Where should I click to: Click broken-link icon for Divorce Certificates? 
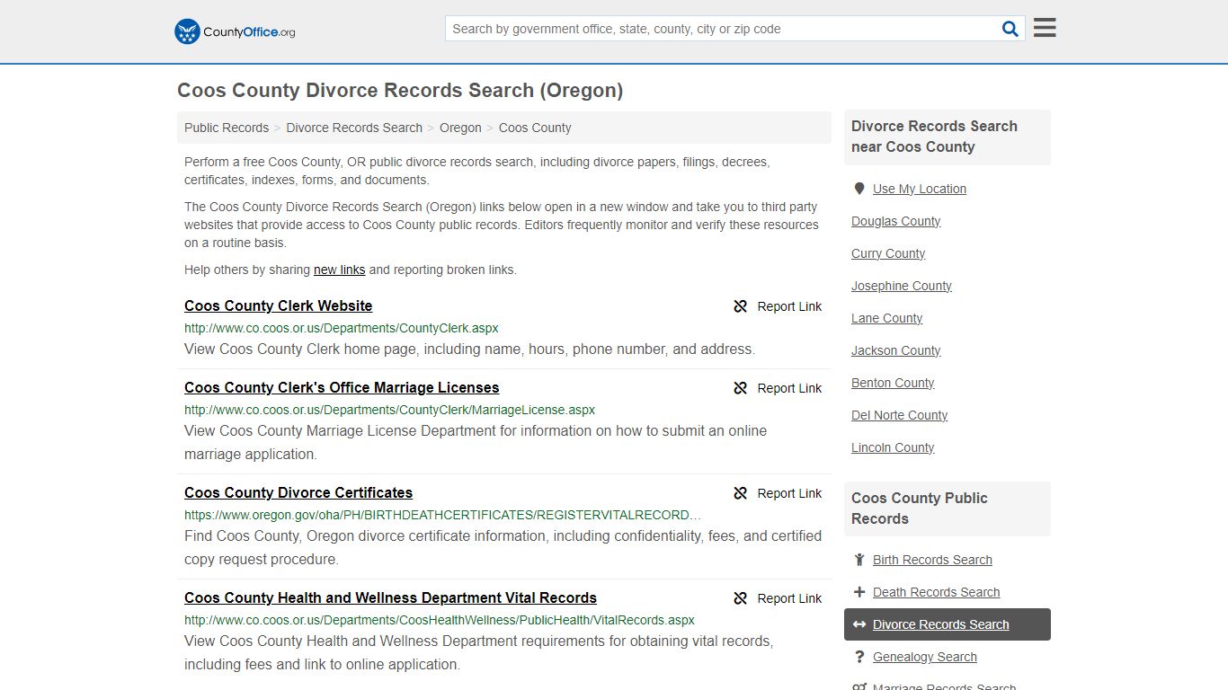pyautogui.click(x=740, y=493)
